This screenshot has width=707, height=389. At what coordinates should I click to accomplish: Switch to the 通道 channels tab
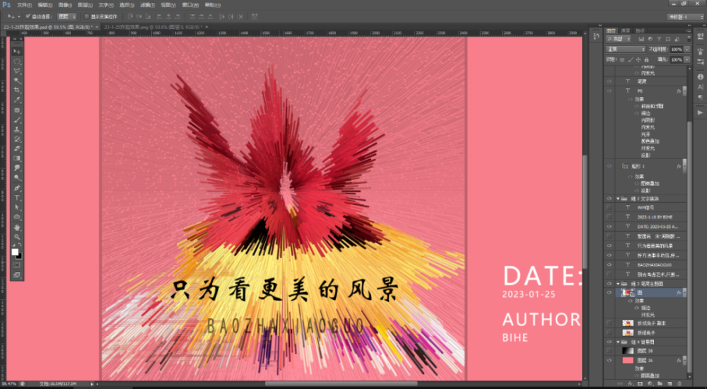tap(626, 30)
